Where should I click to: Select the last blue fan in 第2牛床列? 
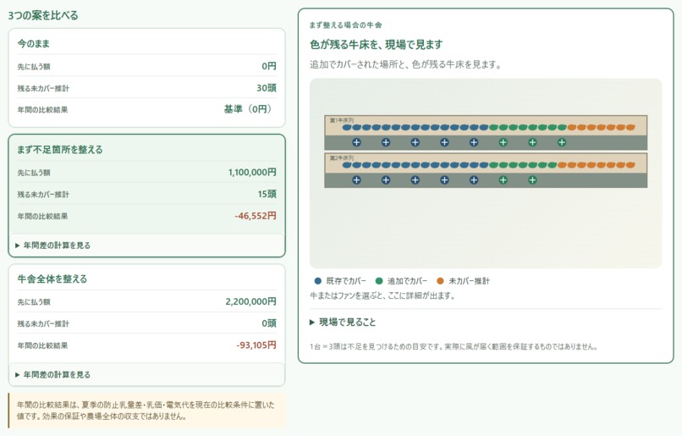pyautogui.click(x=474, y=179)
